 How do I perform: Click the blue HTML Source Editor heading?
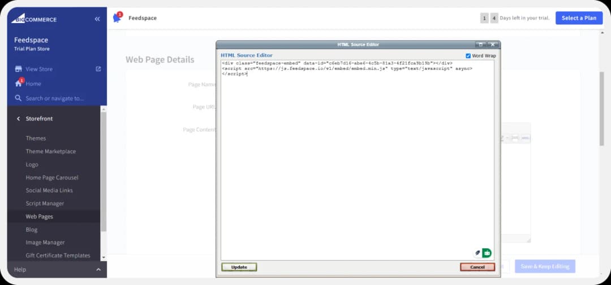[x=247, y=55]
